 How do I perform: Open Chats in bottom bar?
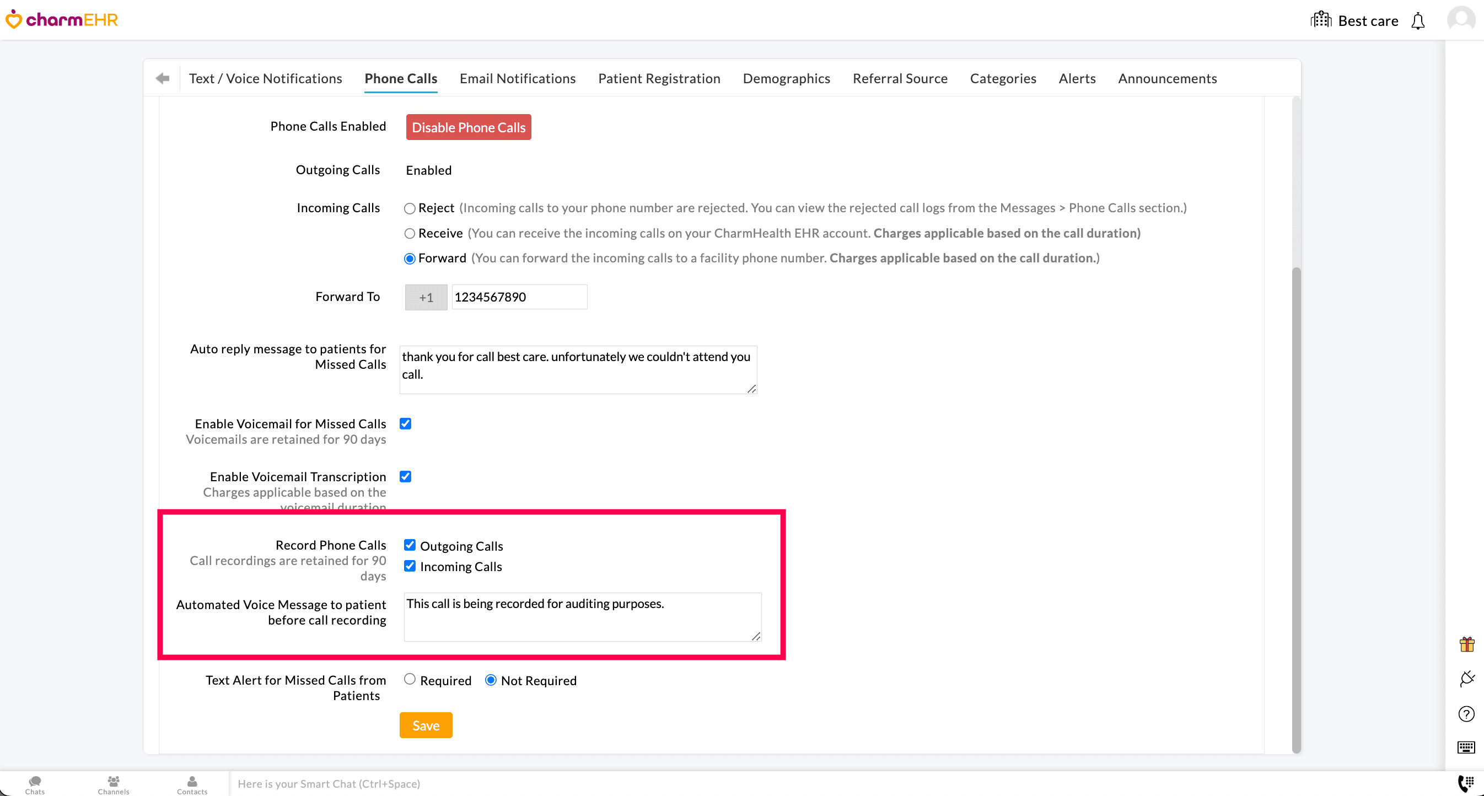pos(35,784)
